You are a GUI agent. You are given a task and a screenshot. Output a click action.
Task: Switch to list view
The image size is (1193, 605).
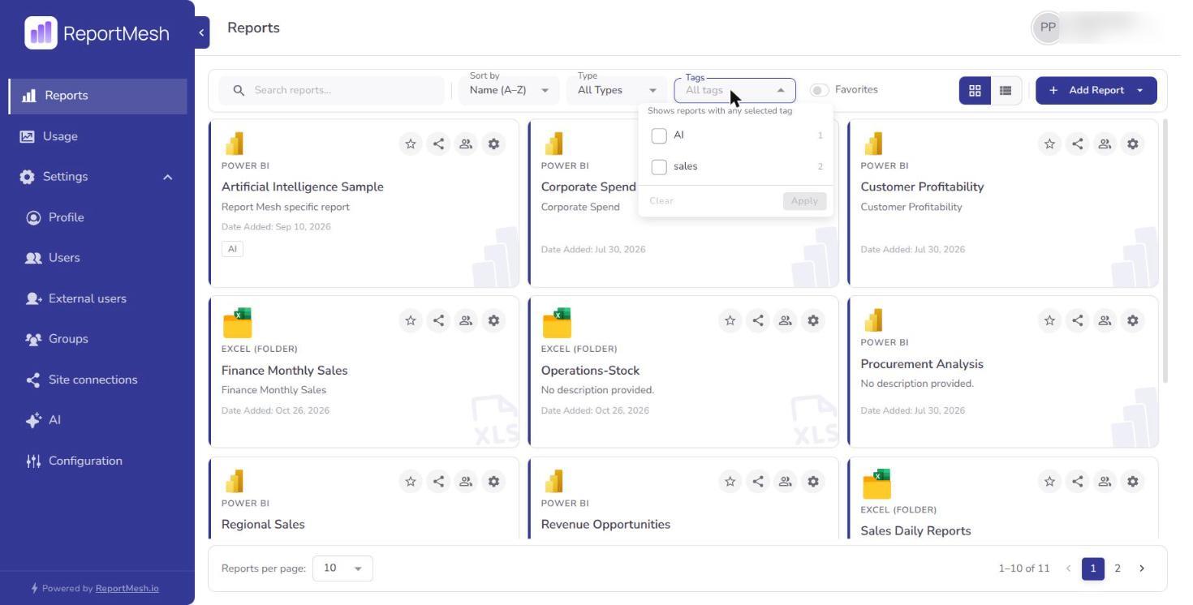pos(1006,91)
